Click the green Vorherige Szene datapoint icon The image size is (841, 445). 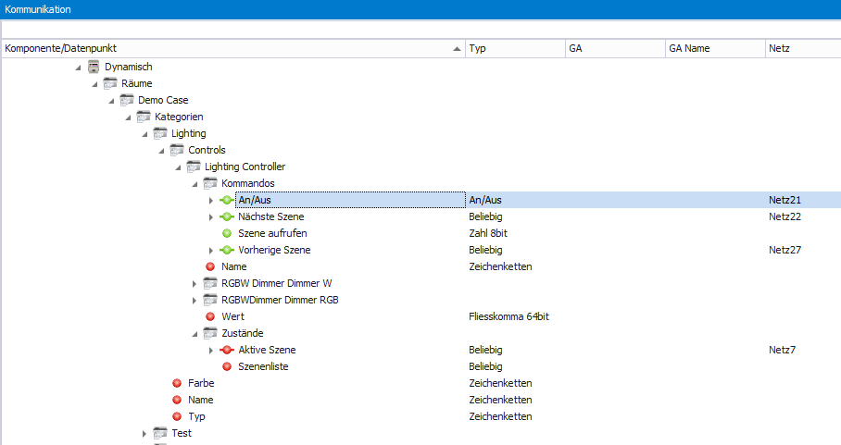(x=227, y=250)
